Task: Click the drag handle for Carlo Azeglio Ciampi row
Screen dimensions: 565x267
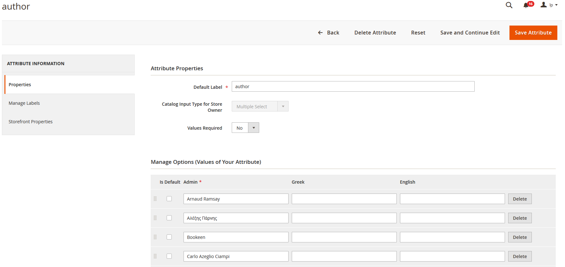Action: coord(155,256)
